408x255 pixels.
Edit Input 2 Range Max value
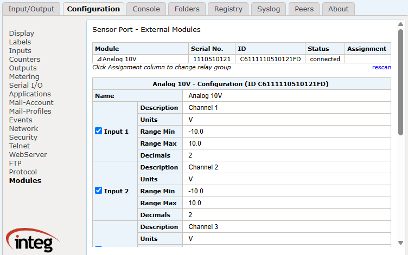tap(286, 203)
